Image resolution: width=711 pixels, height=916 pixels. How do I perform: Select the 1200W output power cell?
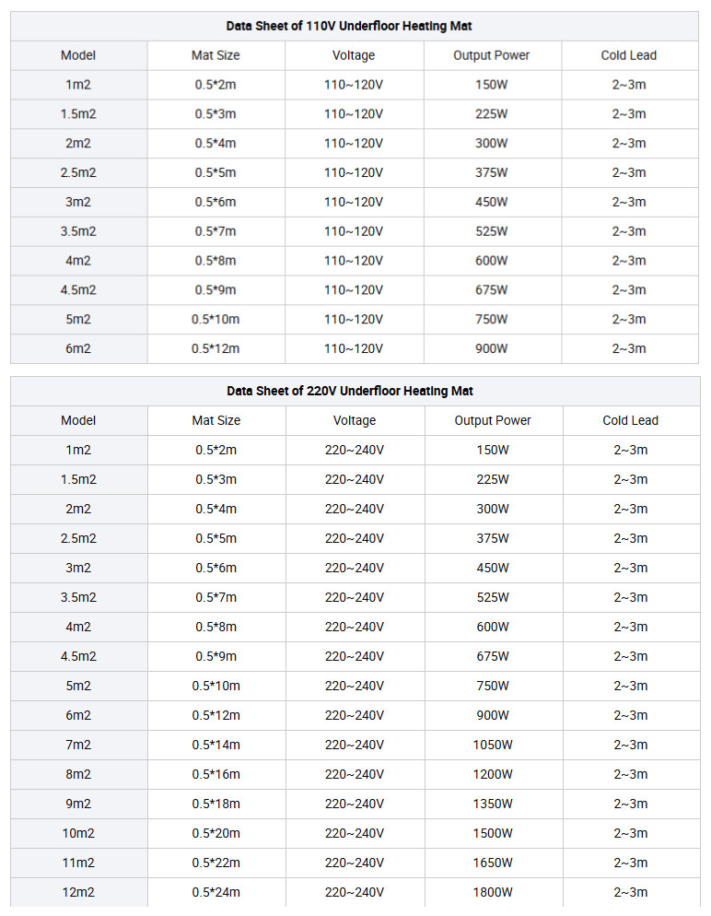click(x=493, y=774)
